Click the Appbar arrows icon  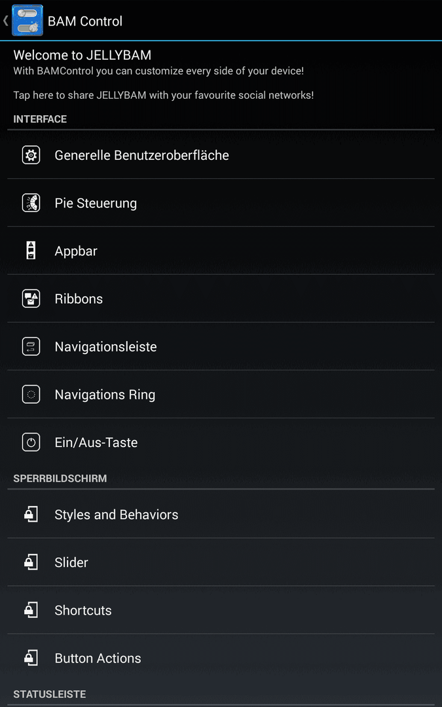coord(31,251)
